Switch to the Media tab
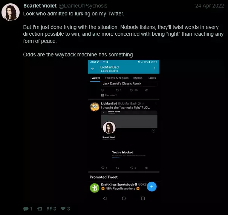Viewport: 228px width, 215px height. click(138, 78)
